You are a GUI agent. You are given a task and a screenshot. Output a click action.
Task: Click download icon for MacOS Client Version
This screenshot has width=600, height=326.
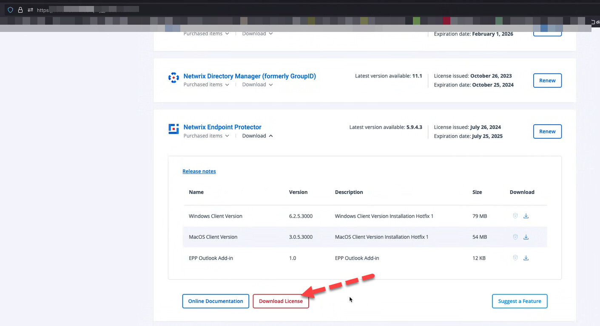pos(526,237)
